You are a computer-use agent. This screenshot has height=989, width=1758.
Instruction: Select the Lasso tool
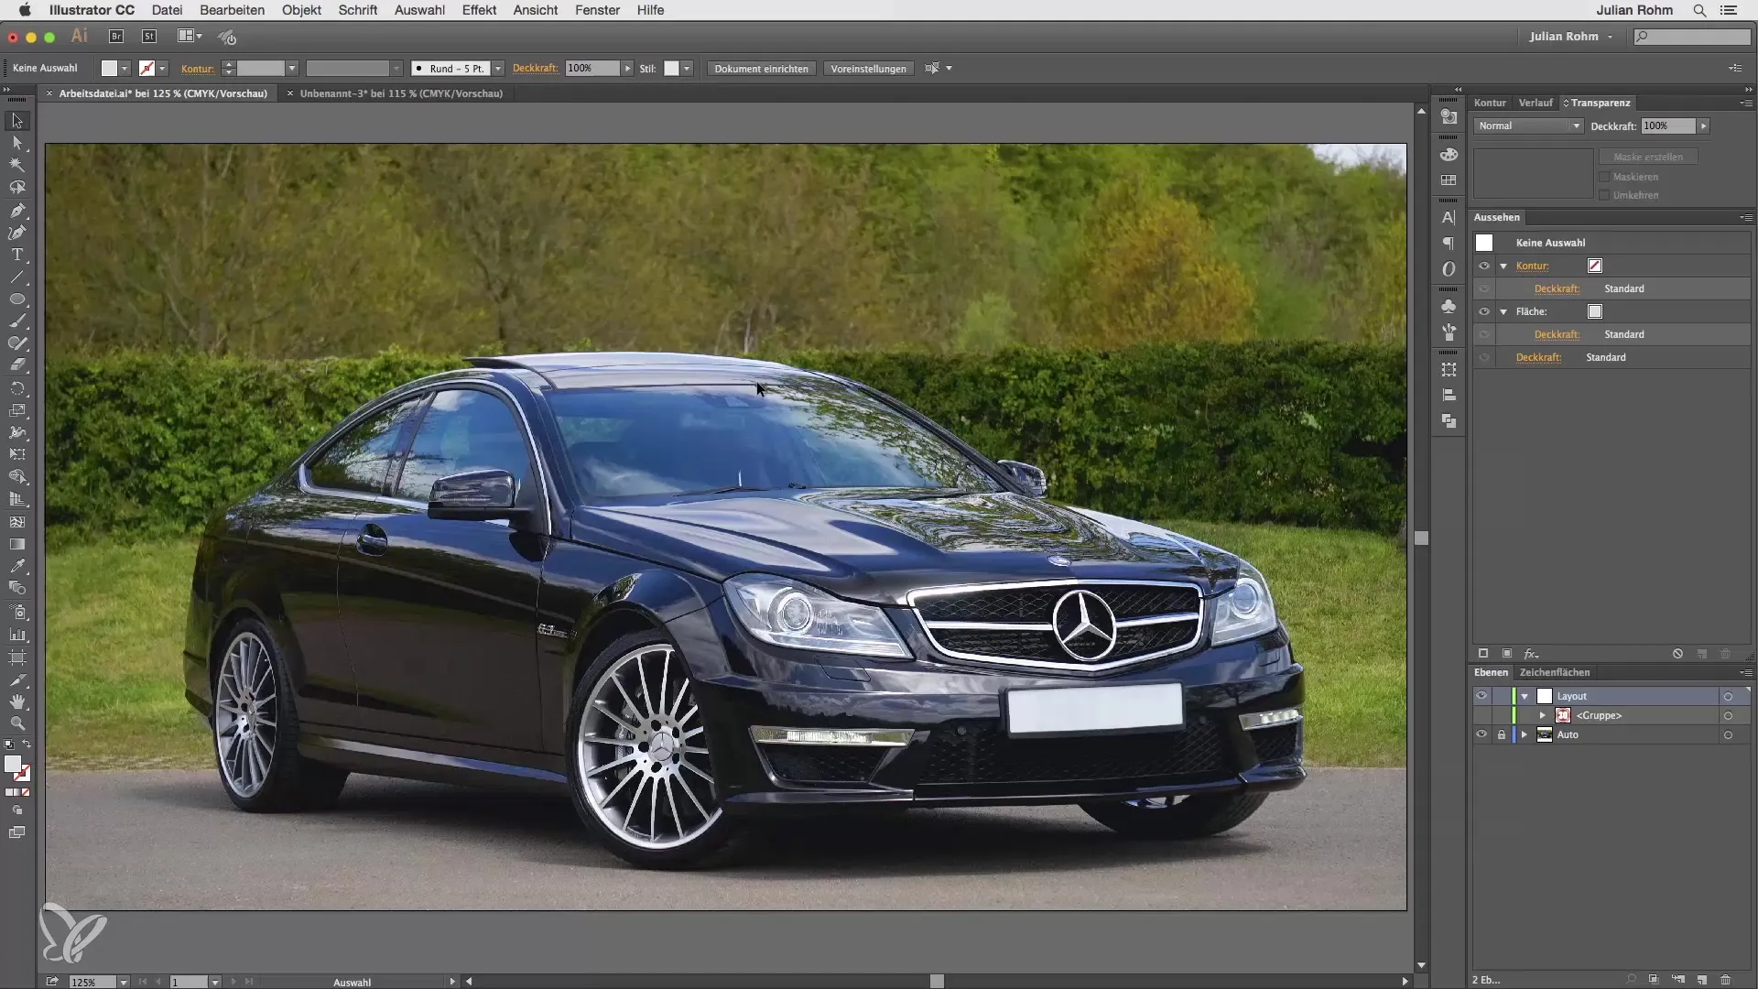point(16,188)
